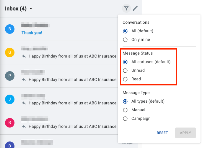
Task: Click the pink B contact avatar
Action: [x=10, y=122]
